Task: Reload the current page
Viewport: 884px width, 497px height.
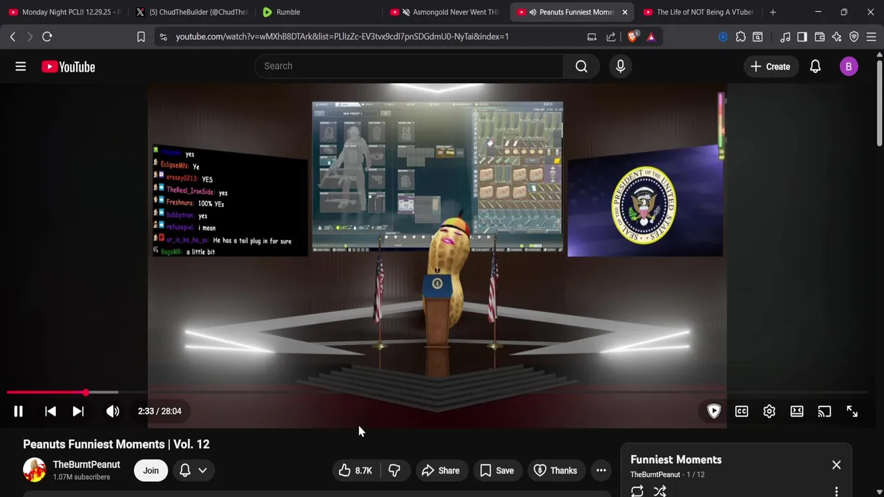Action: (47, 37)
